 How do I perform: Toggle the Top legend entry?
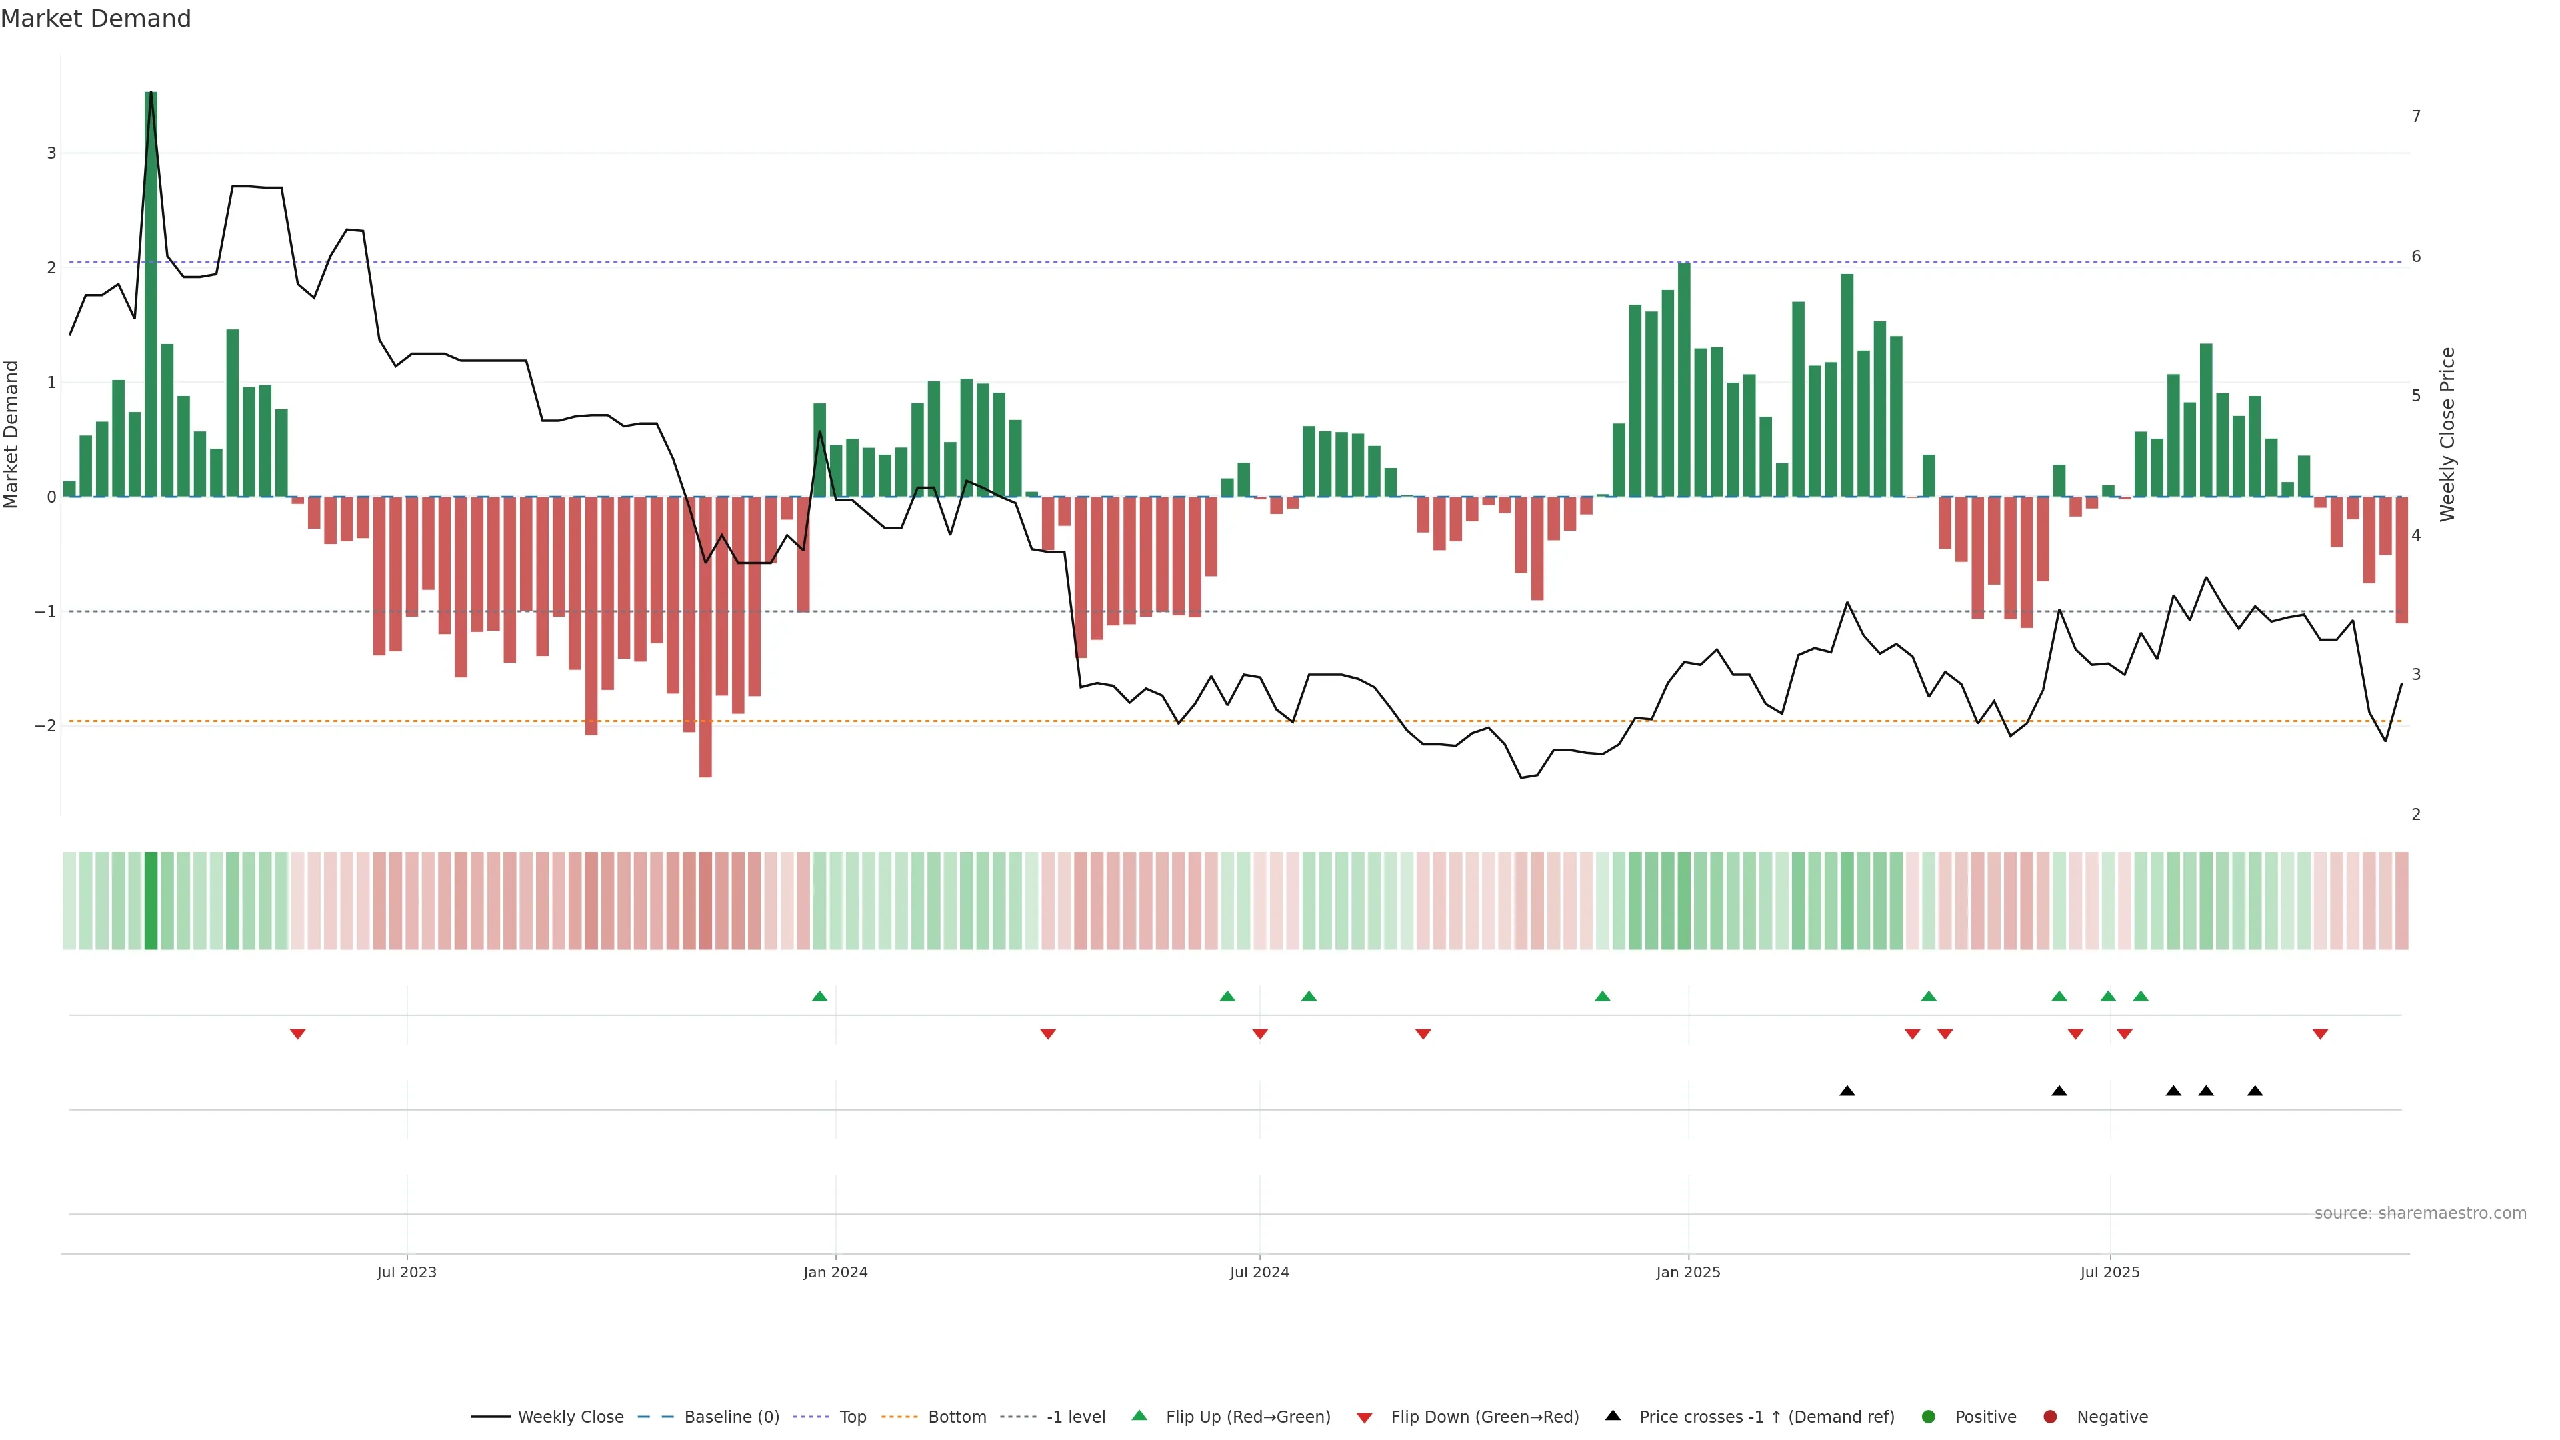click(x=852, y=1417)
